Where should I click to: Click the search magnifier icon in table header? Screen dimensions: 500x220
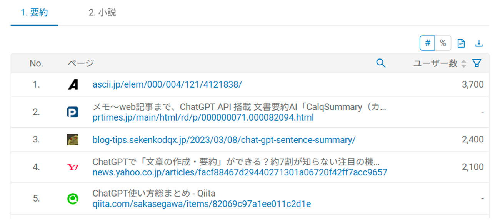381,63
